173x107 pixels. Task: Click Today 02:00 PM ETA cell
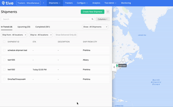40,69
